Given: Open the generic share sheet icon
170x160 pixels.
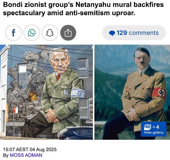Looking at the screenshot, I should coord(68,33).
